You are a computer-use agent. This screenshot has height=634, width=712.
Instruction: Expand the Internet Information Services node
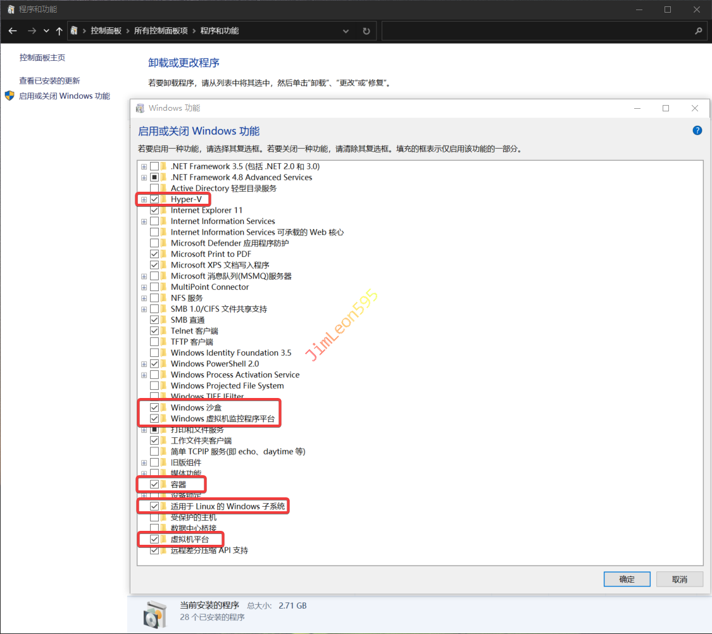tap(144, 221)
